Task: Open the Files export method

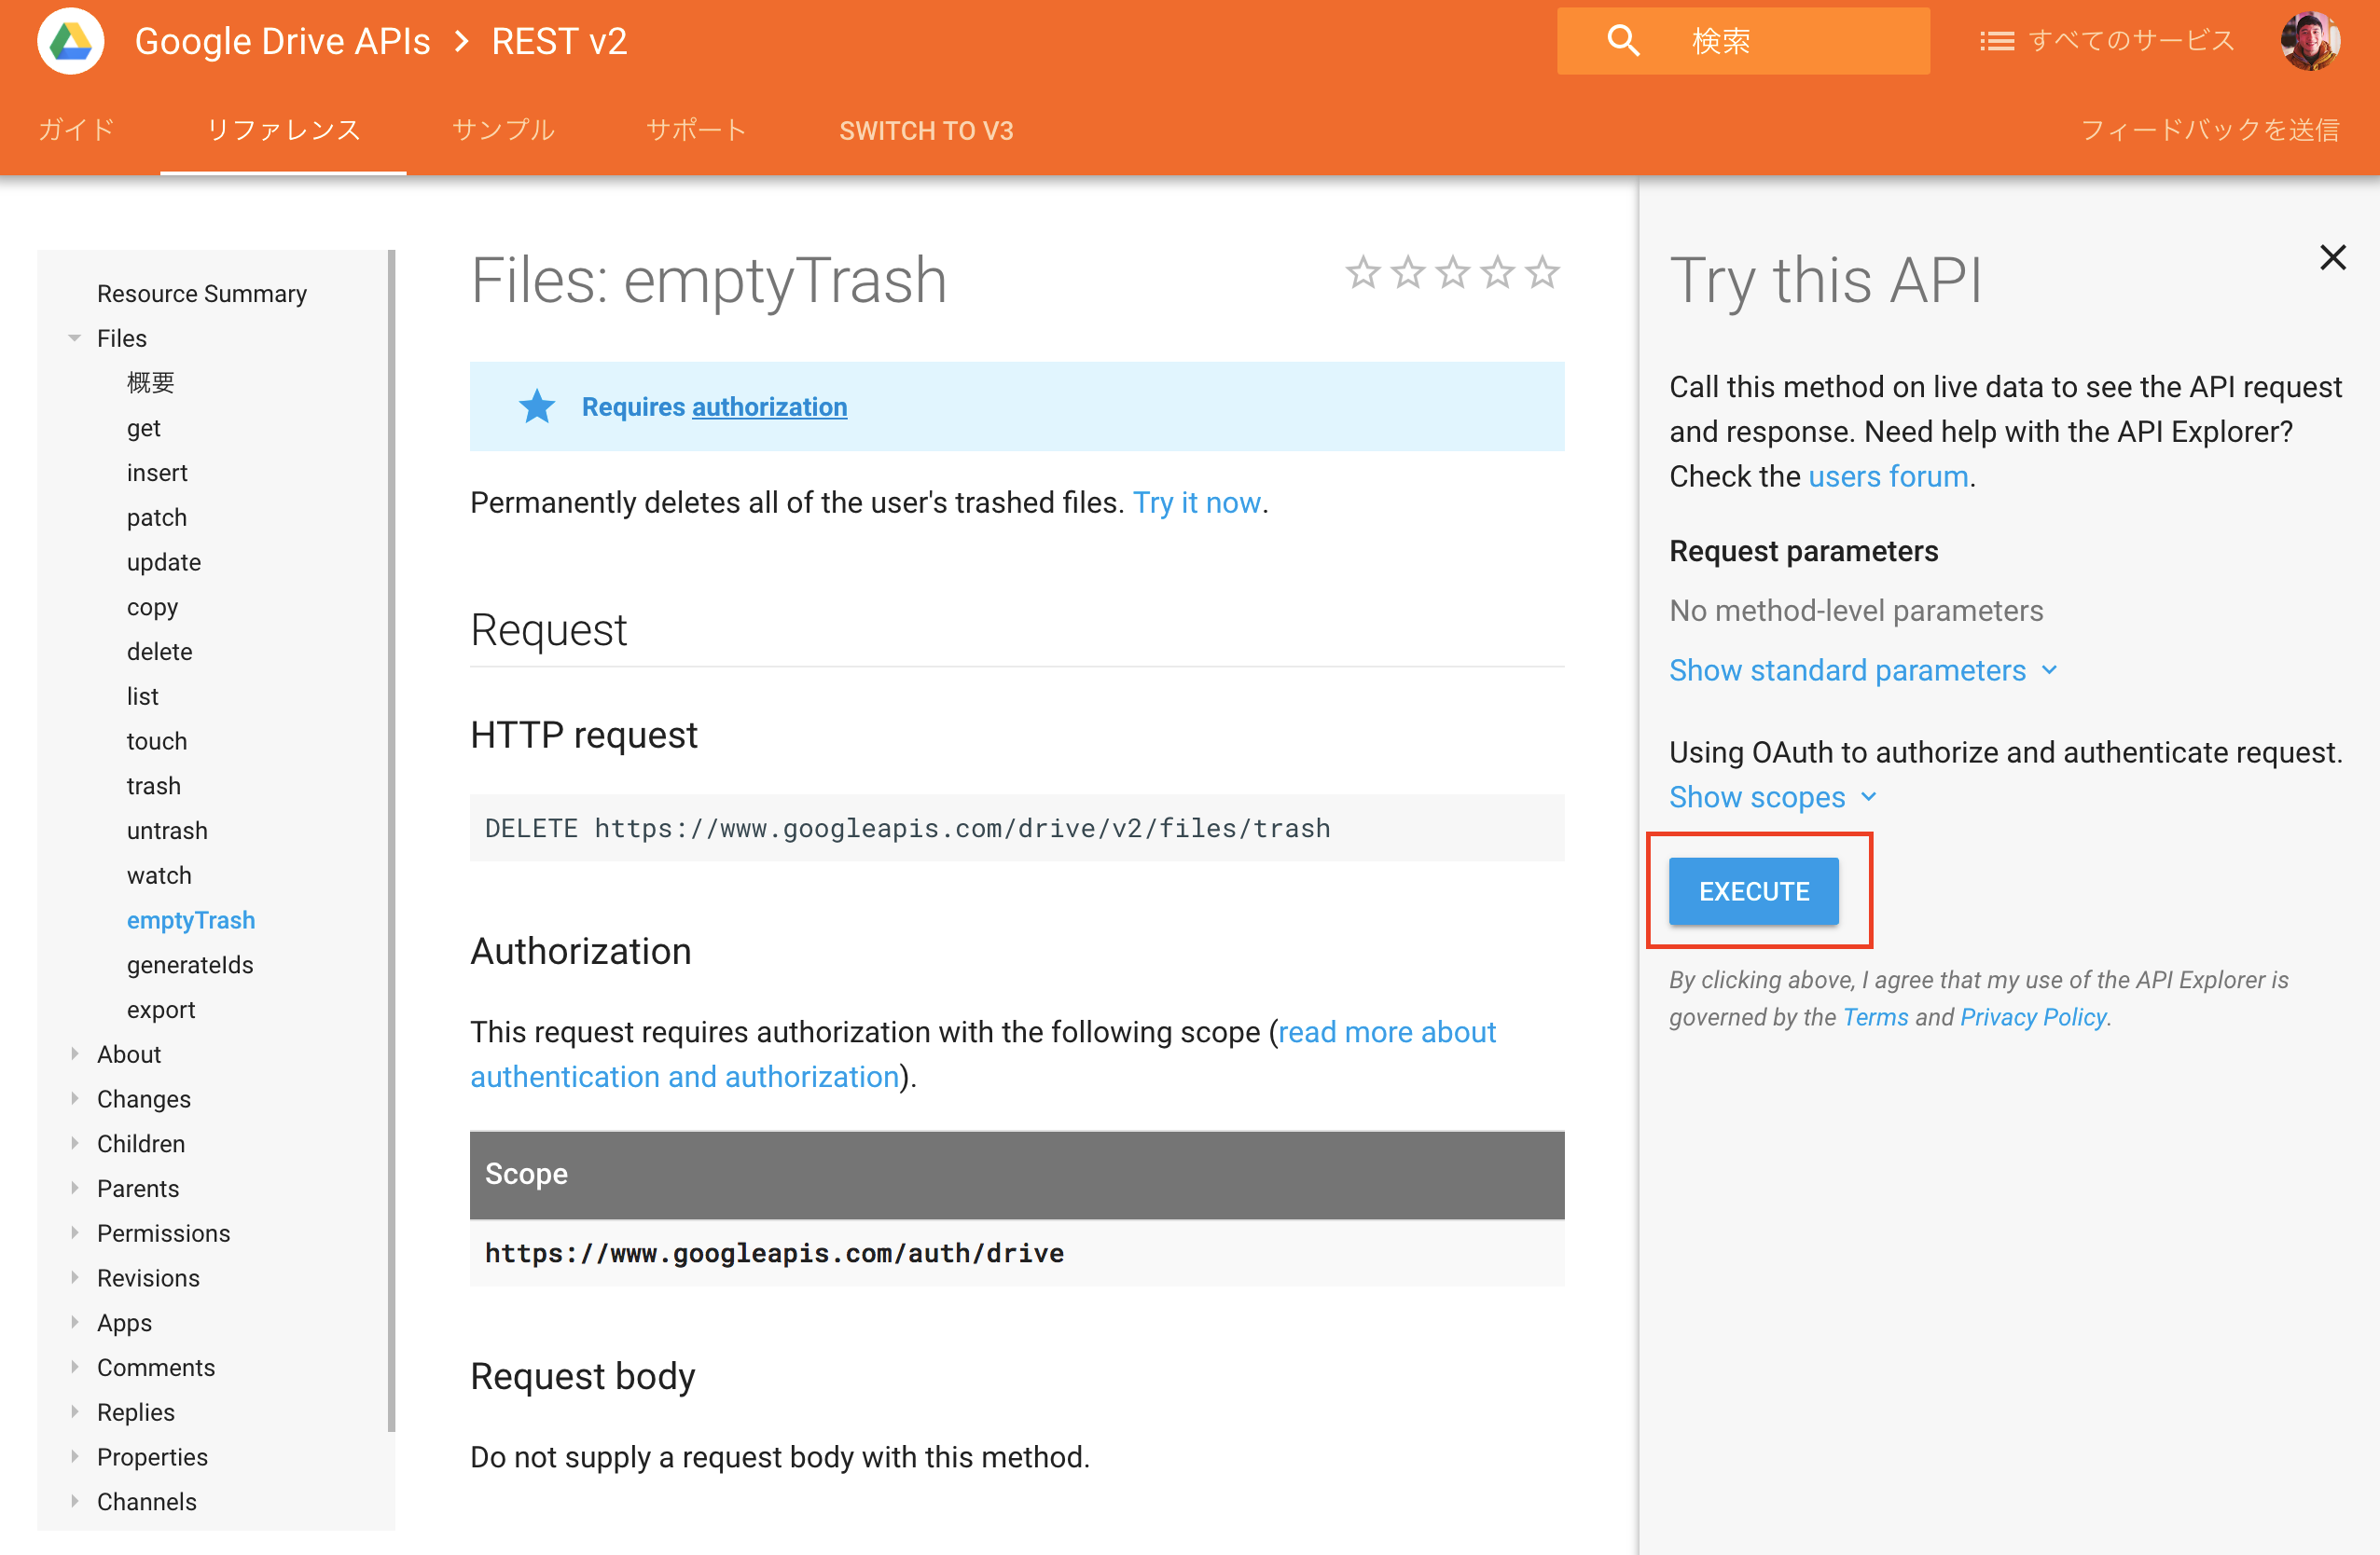Action: coord(161,1010)
